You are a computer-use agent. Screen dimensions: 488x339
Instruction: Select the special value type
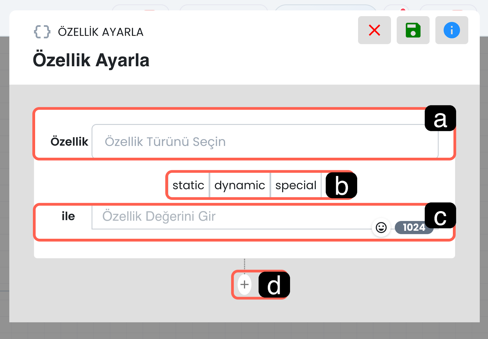point(296,185)
